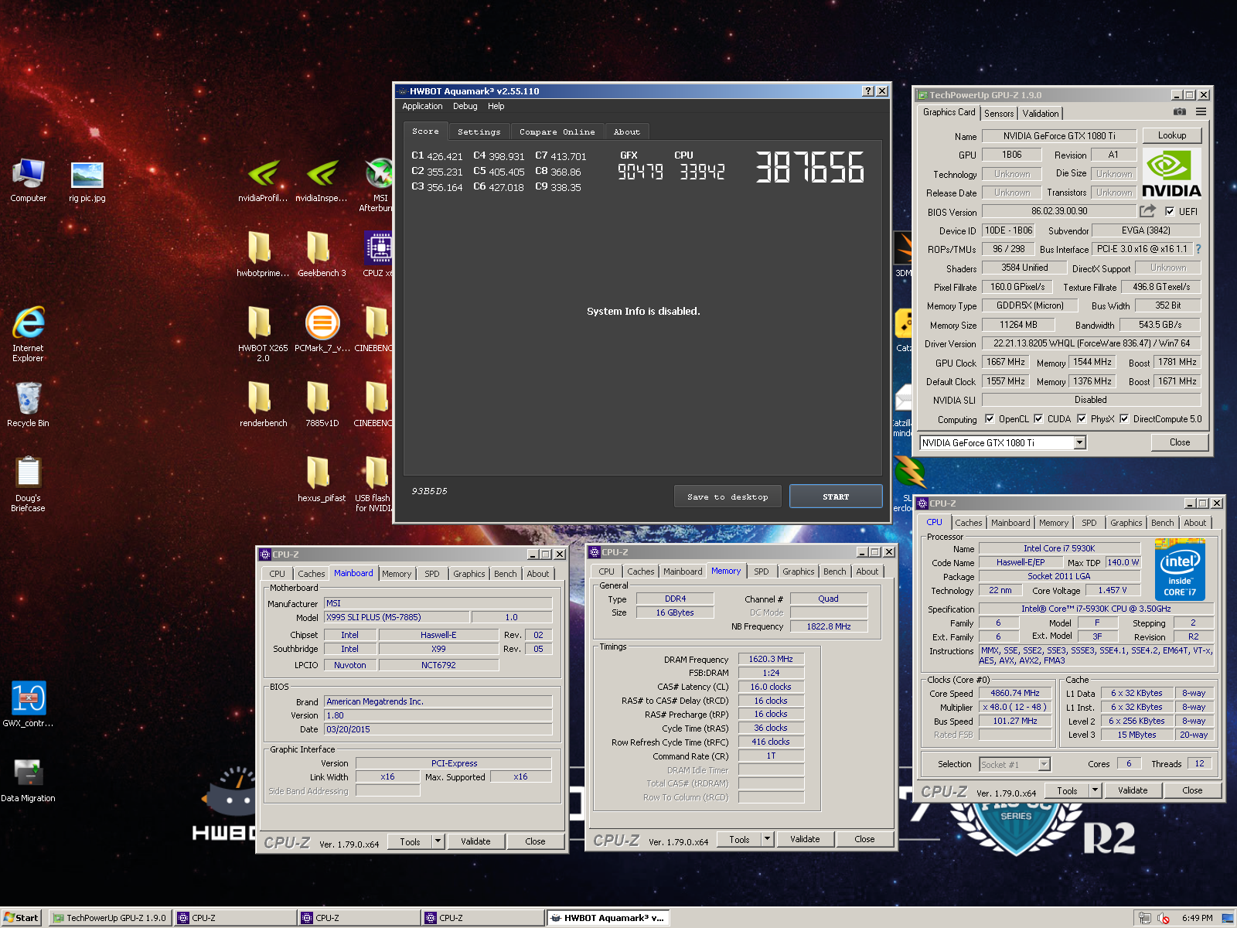Select the rig pic.jpg desktop file
This screenshot has width=1237, height=928.
click(87, 181)
